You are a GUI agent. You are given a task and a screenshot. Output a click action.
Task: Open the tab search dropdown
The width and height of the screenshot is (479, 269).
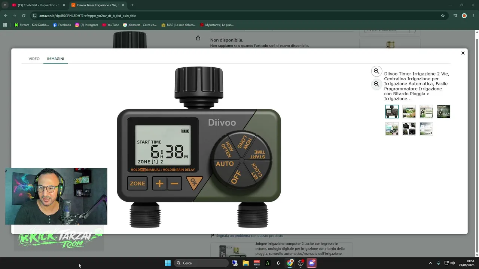click(x=5, y=5)
